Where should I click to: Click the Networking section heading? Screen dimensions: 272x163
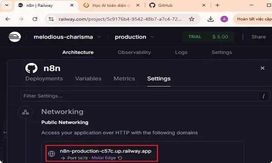(62, 112)
